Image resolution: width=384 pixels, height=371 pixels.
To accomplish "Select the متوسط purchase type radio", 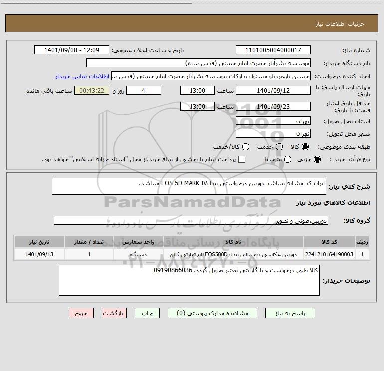I will tap(288, 159).
